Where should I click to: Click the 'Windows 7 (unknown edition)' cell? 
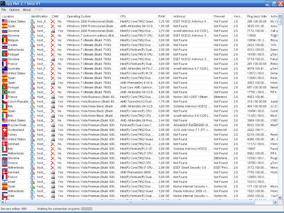91,35
